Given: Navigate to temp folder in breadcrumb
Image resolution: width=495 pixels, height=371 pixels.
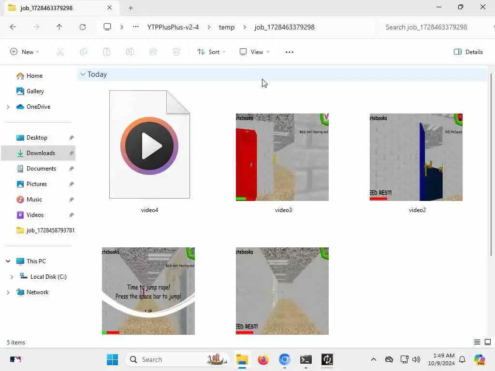Looking at the screenshot, I should pyautogui.click(x=227, y=27).
